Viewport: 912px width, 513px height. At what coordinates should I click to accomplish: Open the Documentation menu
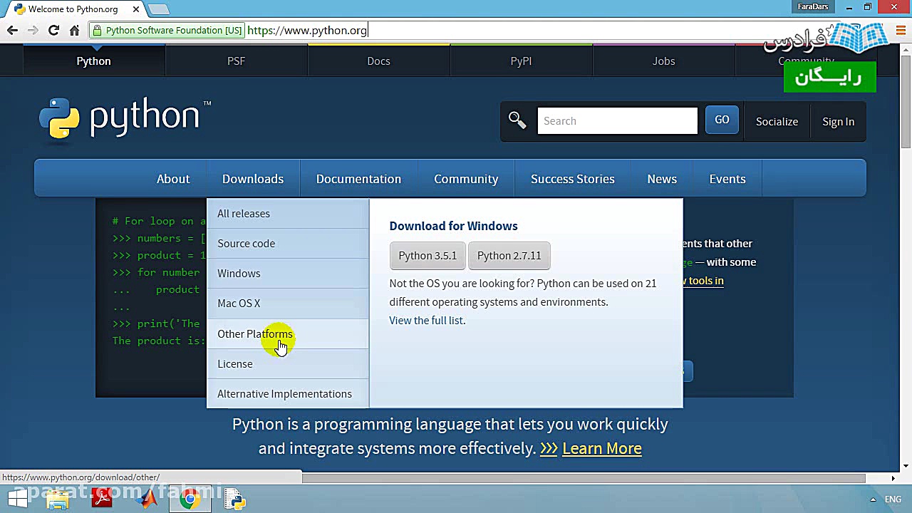[358, 179]
